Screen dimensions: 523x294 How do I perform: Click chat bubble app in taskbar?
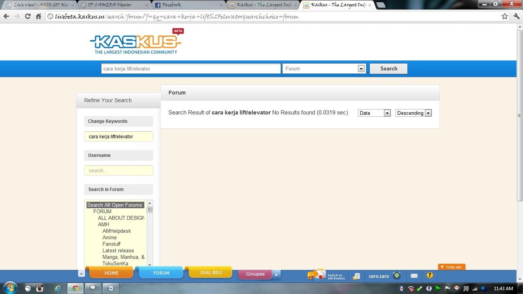pos(93,288)
